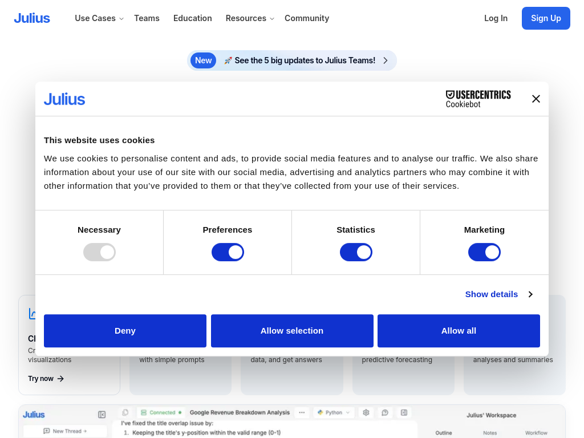Collapse sidebar icon in the Julius preview
The width and height of the screenshot is (584, 438).
point(102,415)
